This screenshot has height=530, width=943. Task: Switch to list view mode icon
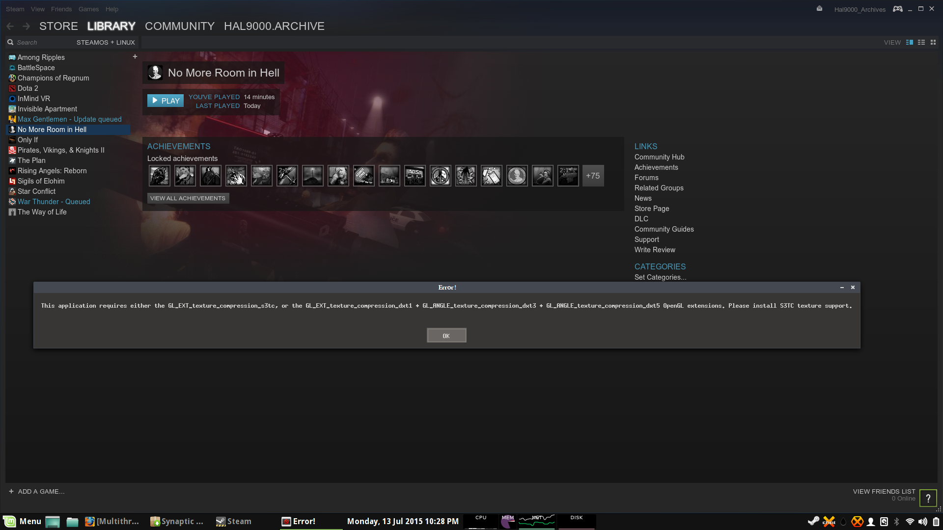pyautogui.click(x=921, y=43)
